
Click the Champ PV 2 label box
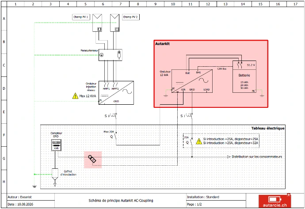tap(130, 17)
